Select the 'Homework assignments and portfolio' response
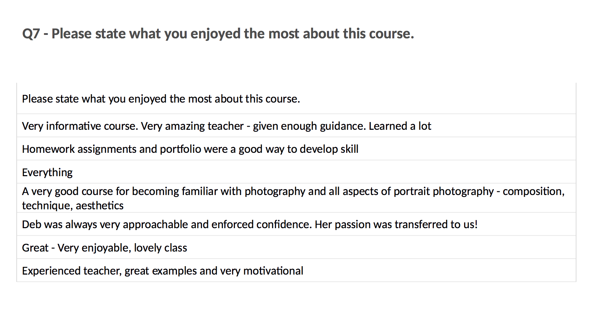Viewport: 603px width, 314px height. pyautogui.click(x=190, y=149)
